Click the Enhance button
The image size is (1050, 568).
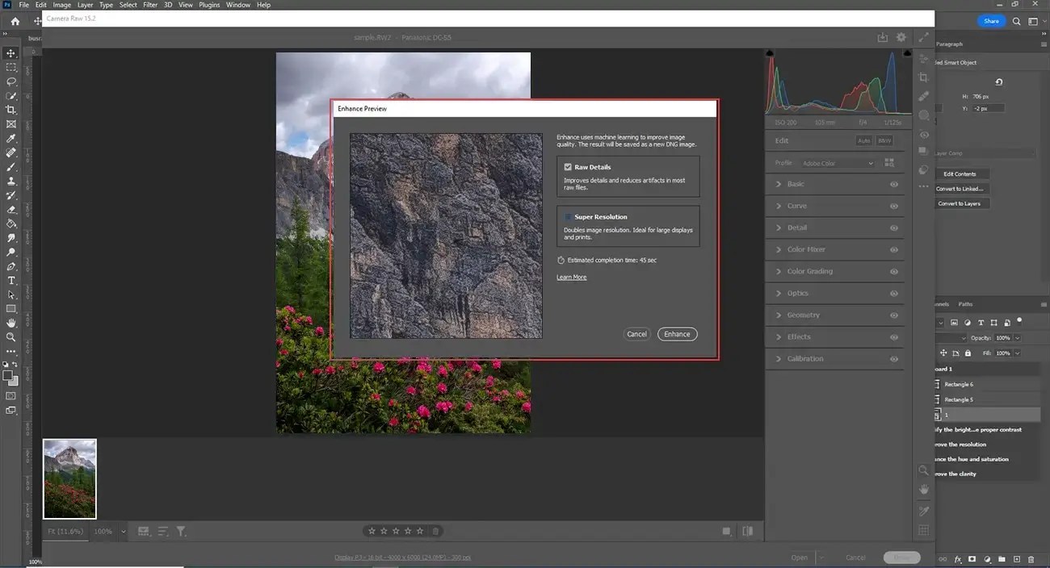[677, 333]
